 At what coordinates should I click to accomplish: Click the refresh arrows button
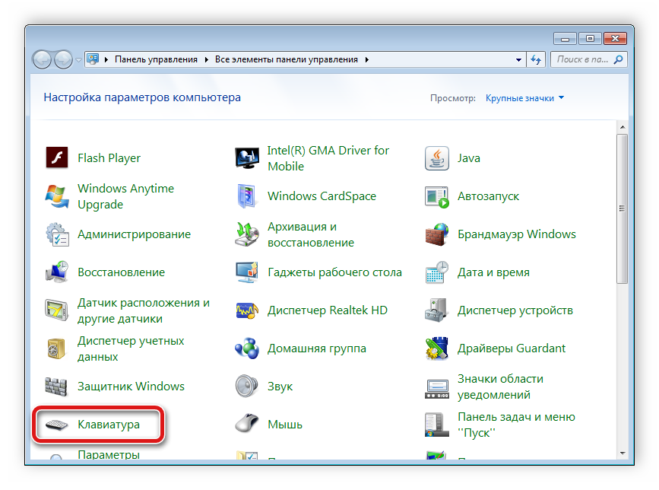[536, 59]
